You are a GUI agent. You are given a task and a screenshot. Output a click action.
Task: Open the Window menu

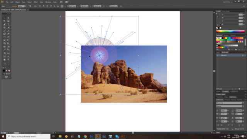(x=48, y=2)
